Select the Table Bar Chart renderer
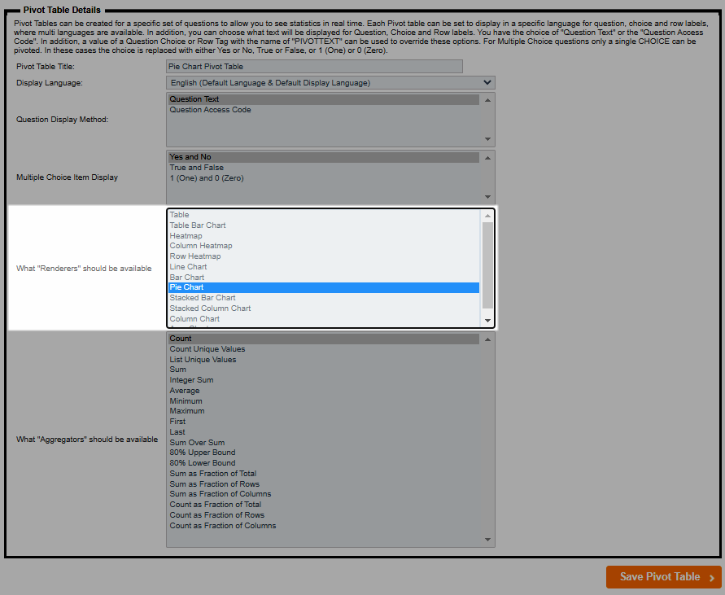The width and height of the screenshot is (725, 595). tap(198, 225)
